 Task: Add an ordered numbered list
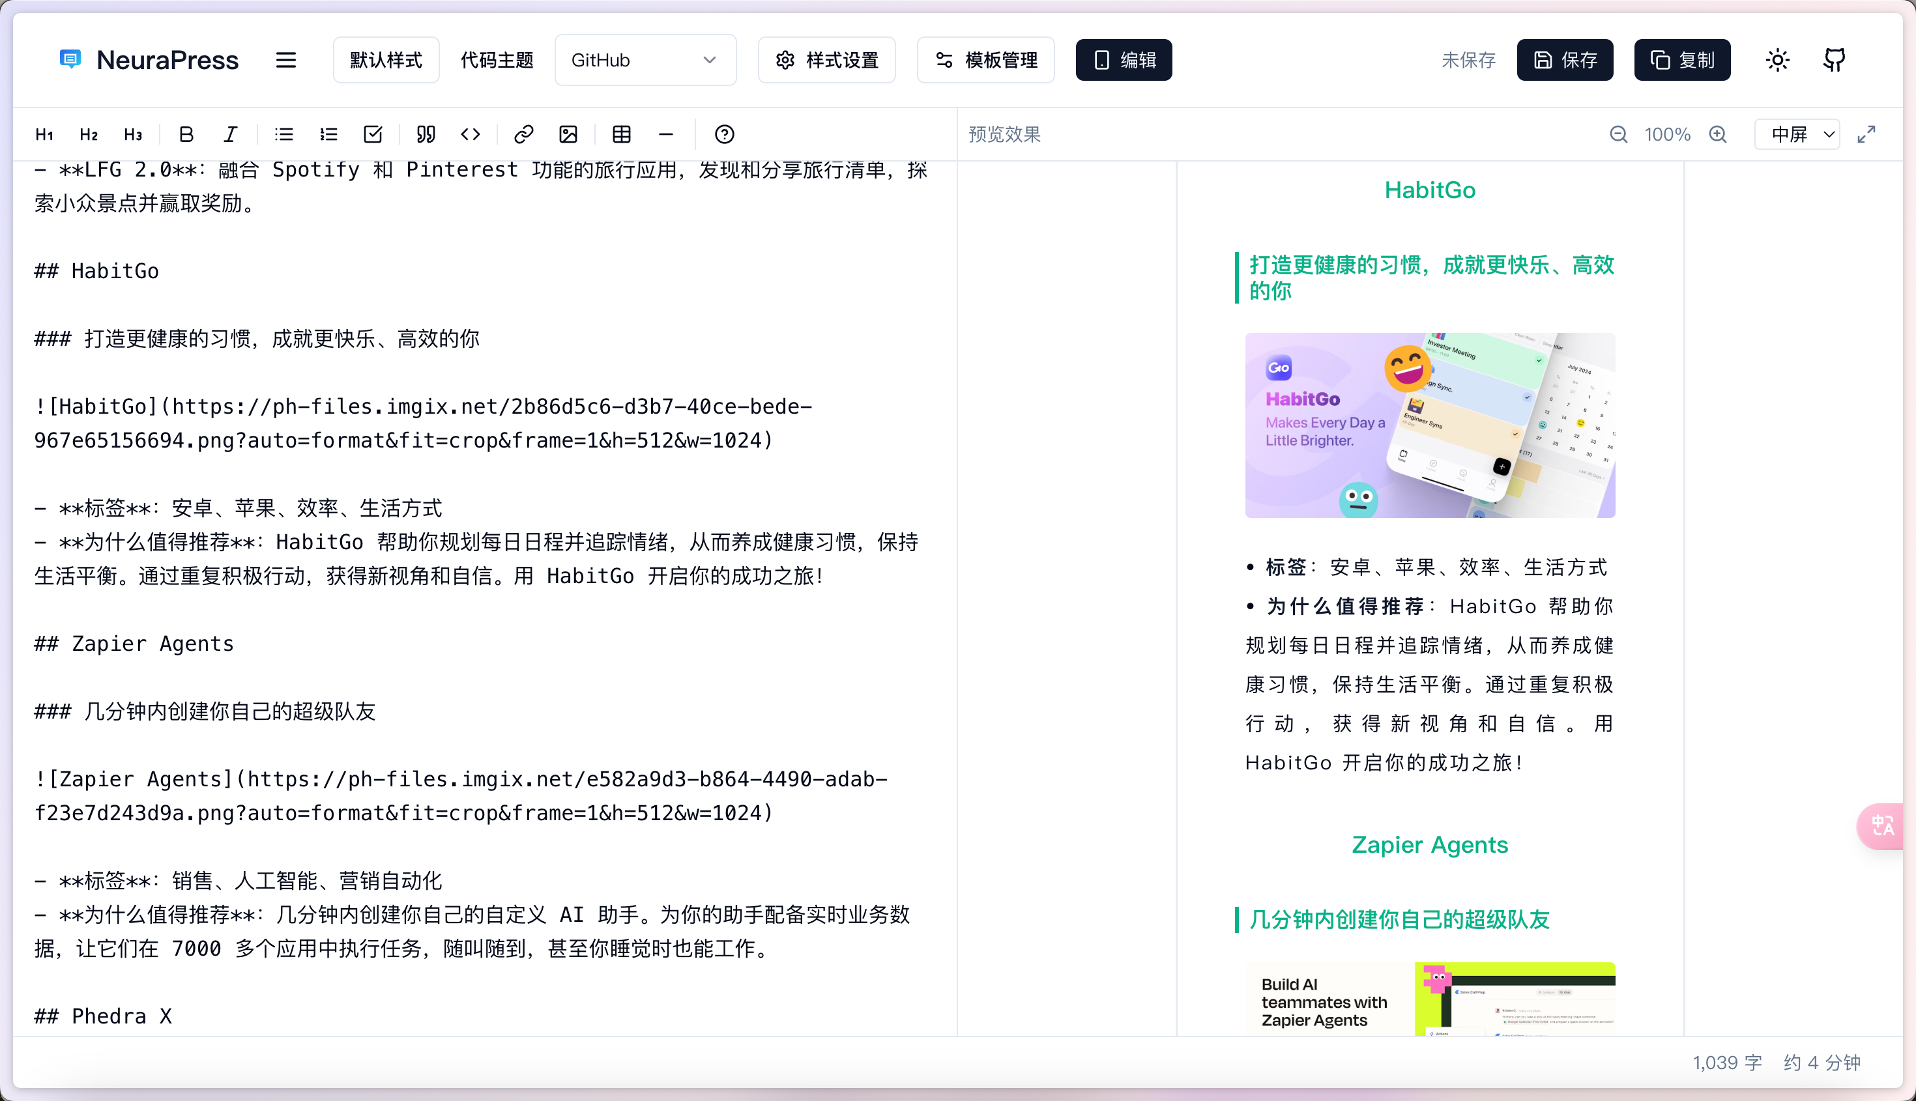click(x=328, y=135)
